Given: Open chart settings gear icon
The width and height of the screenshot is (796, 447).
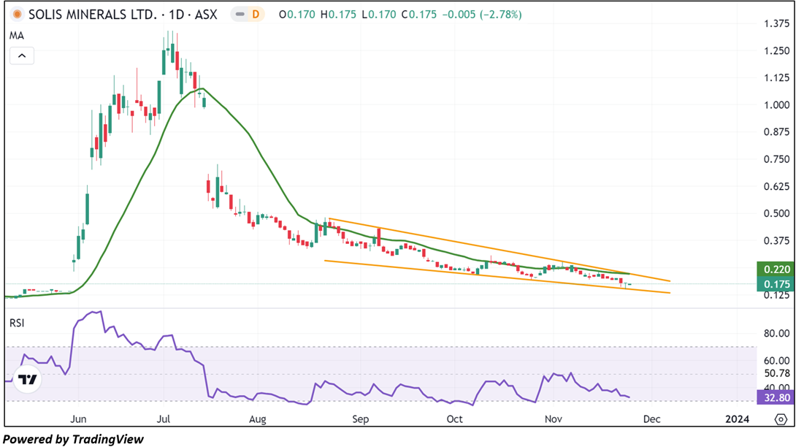Looking at the screenshot, I should click(781, 419).
